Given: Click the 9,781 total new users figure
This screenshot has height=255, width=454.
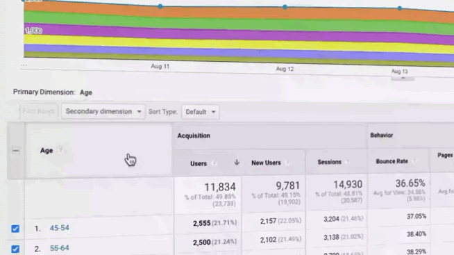Looking at the screenshot, I should pos(287,186).
